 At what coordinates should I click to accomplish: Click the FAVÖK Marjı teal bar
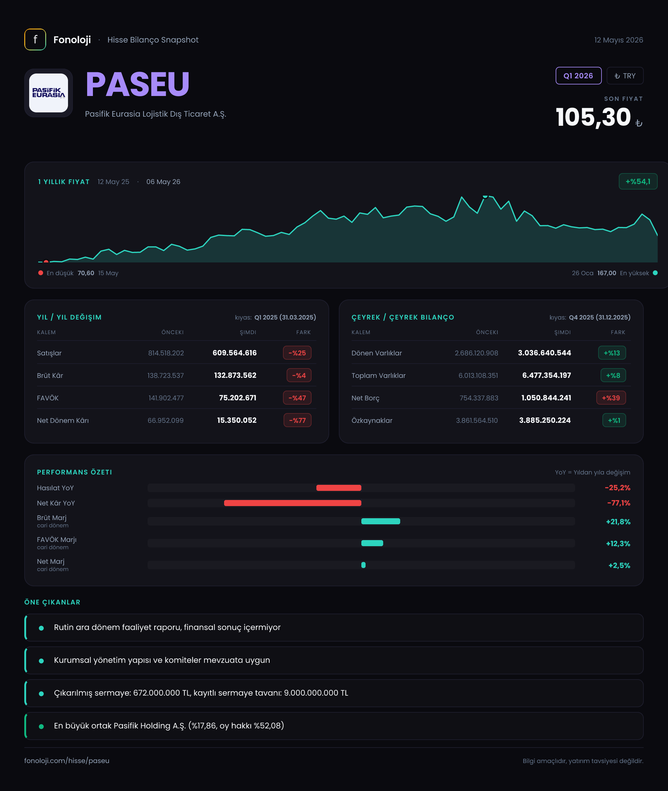pyautogui.click(x=372, y=543)
